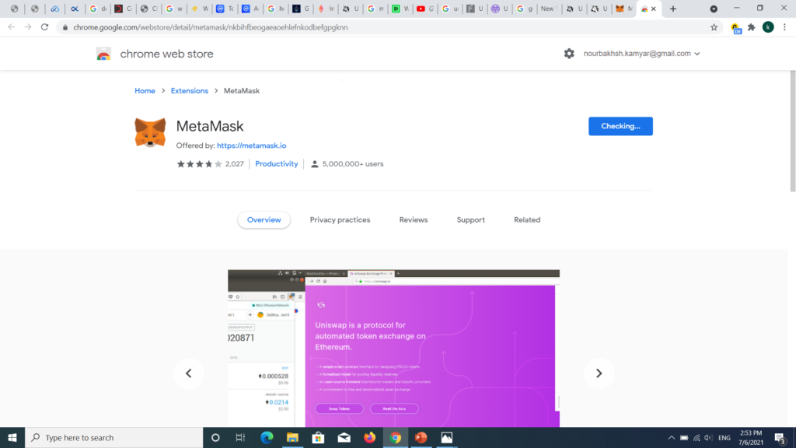Click the Task View taskbar icon
The height and width of the screenshot is (448, 796).
point(240,437)
